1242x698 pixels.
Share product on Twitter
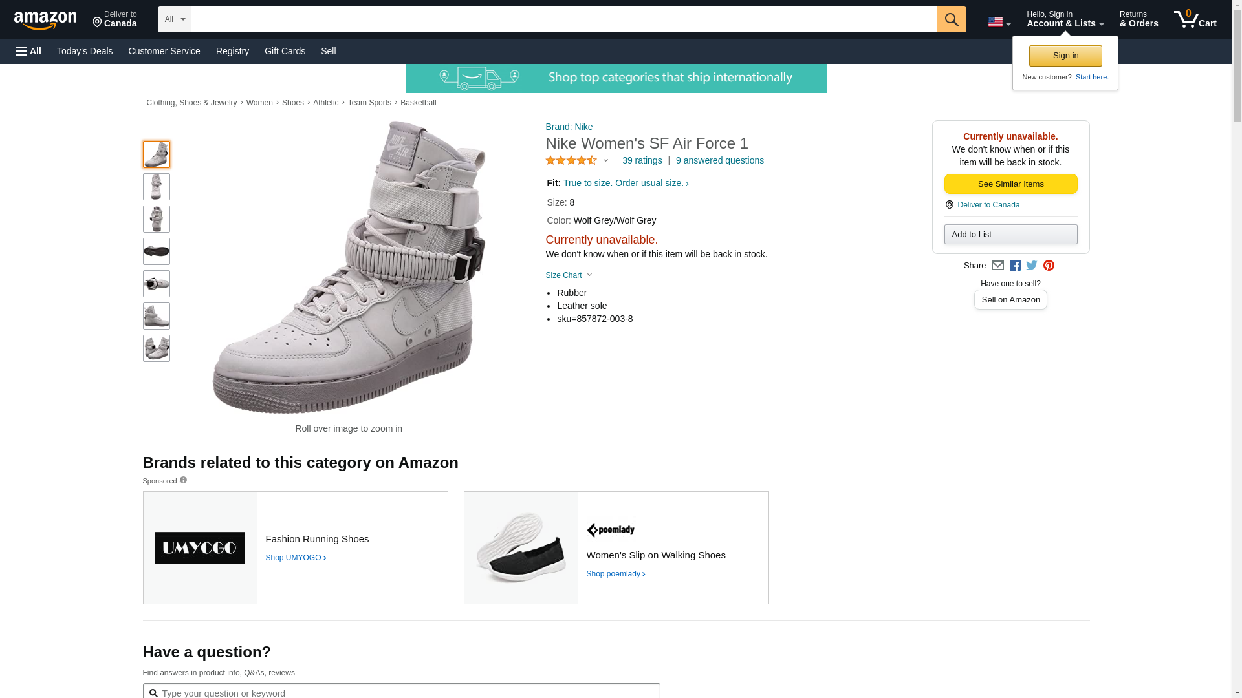(1032, 266)
